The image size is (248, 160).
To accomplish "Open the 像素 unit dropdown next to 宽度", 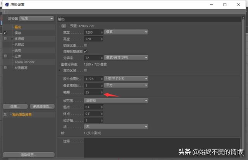I will (x=126, y=32).
